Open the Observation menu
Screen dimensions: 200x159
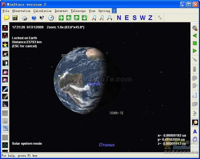pyautogui.click(x=21, y=11)
